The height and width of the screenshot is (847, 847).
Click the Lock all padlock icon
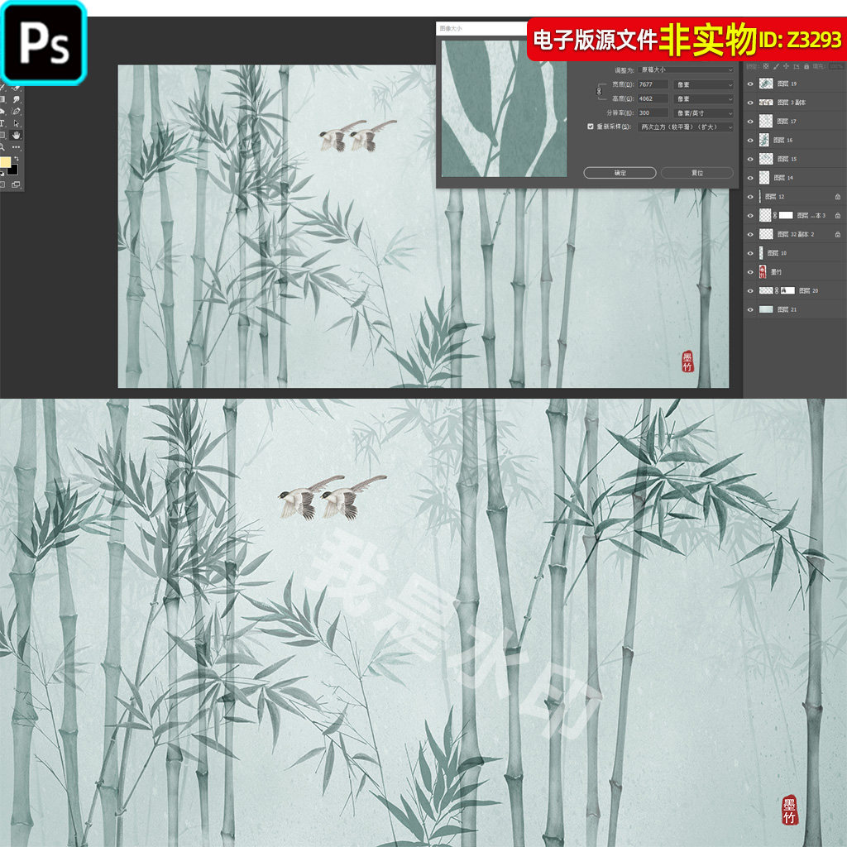(806, 66)
